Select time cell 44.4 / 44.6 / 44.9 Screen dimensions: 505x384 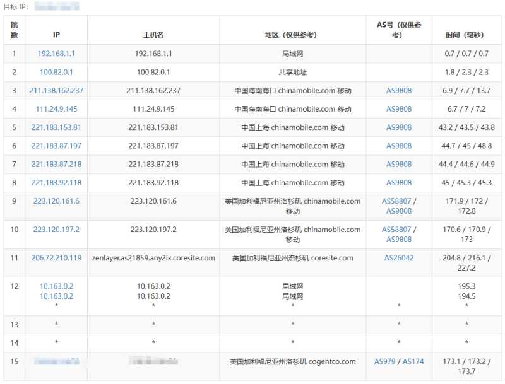[466, 165]
